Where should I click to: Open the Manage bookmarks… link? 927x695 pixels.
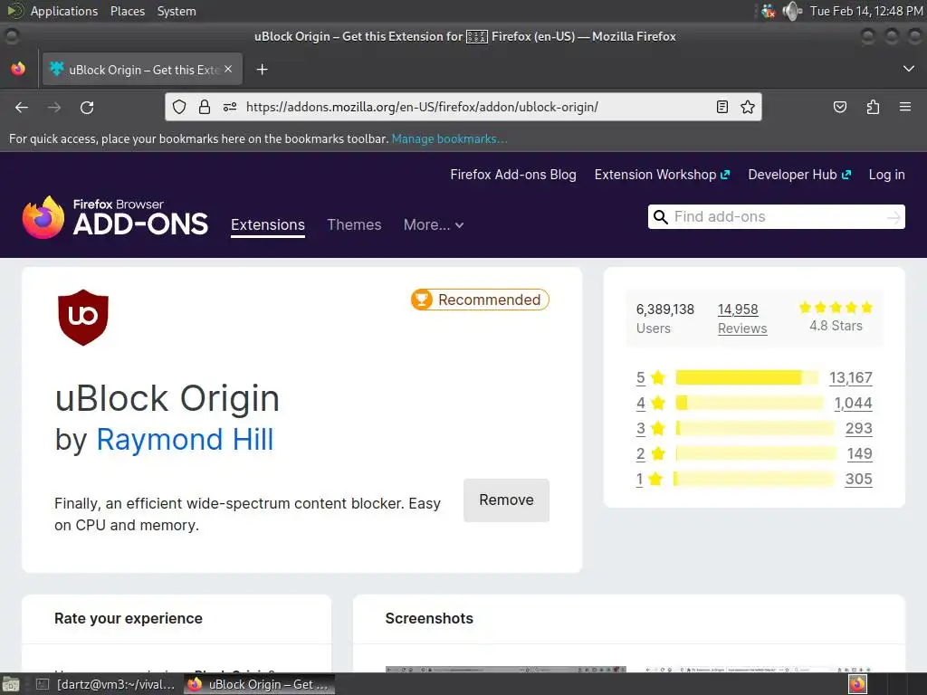coord(449,138)
